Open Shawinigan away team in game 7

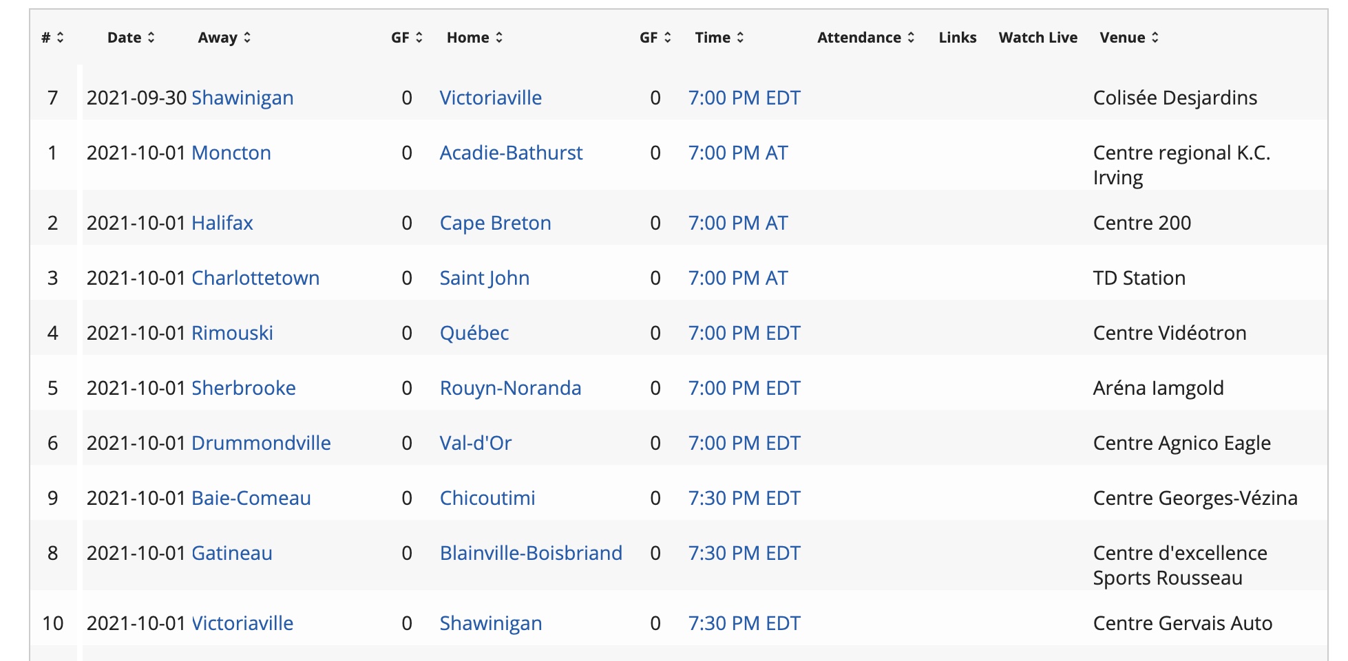coord(242,98)
